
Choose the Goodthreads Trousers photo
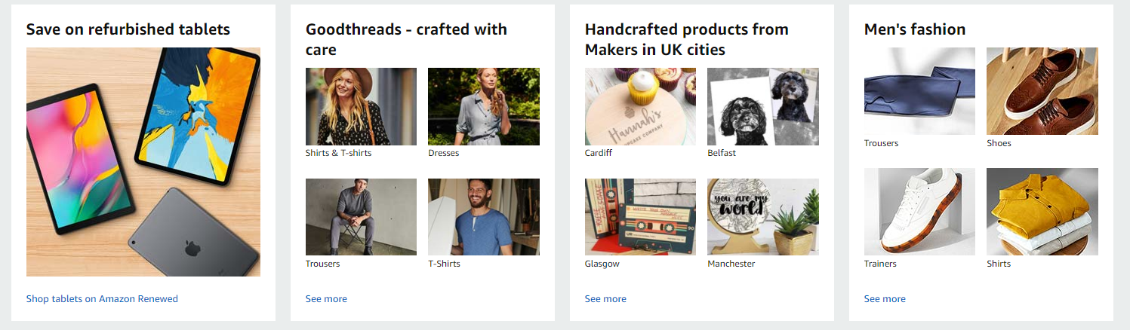[361, 217]
